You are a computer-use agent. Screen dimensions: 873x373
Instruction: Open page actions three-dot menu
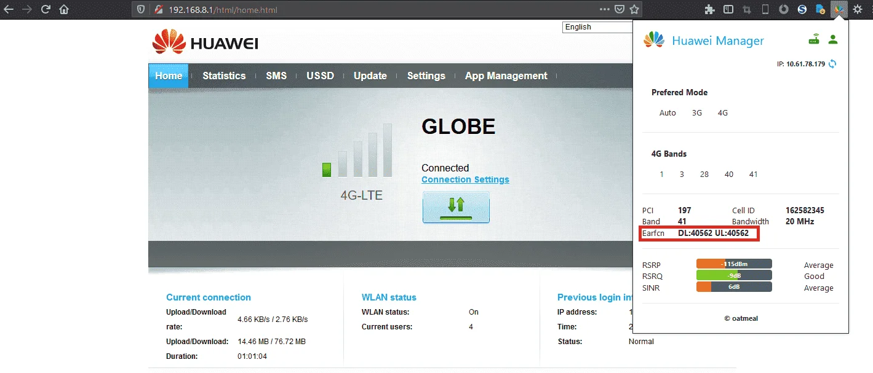tap(605, 9)
